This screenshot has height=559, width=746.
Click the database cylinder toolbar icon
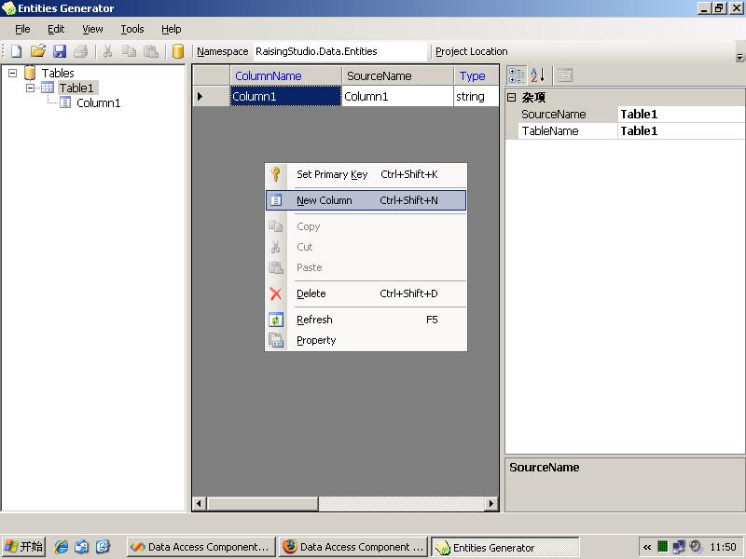(x=178, y=52)
